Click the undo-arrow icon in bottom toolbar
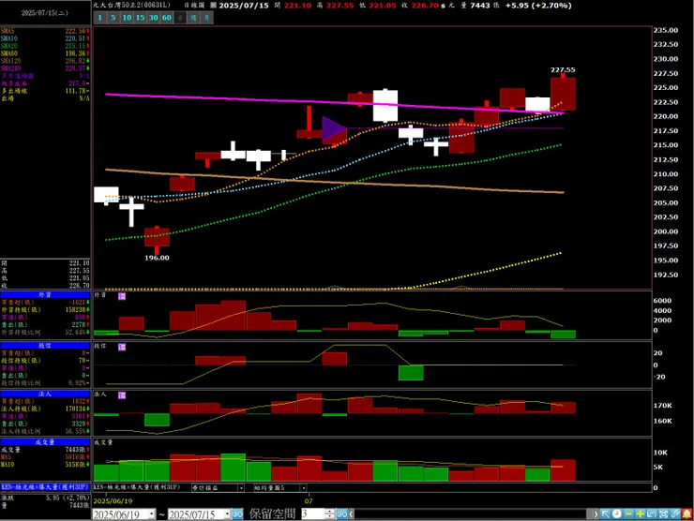The width and height of the screenshot is (694, 521). coord(652,514)
